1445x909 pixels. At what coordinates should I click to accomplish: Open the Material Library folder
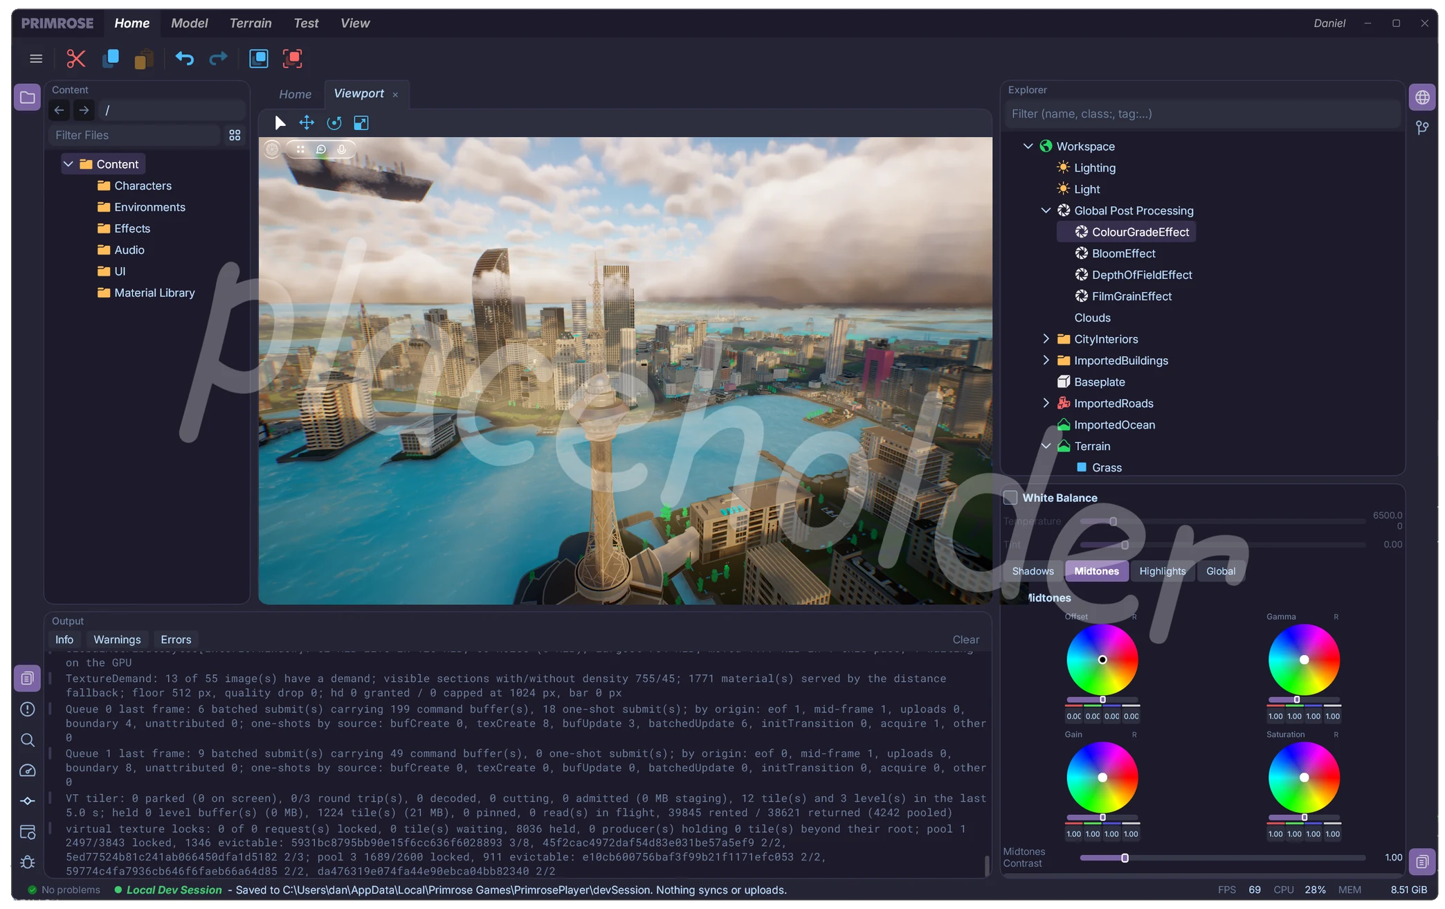click(146, 293)
